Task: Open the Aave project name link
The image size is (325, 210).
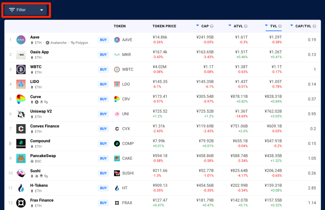Action: (x=35, y=37)
